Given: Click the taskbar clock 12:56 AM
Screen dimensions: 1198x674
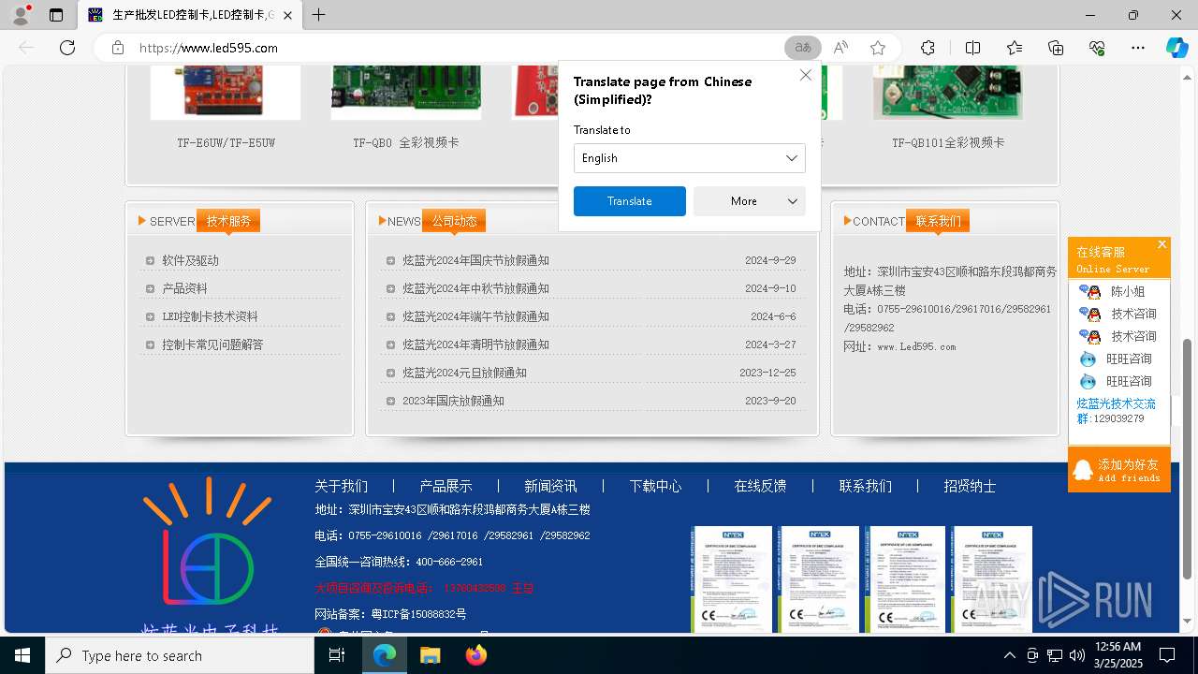Looking at the screenshot, I should click(1118, 655).
